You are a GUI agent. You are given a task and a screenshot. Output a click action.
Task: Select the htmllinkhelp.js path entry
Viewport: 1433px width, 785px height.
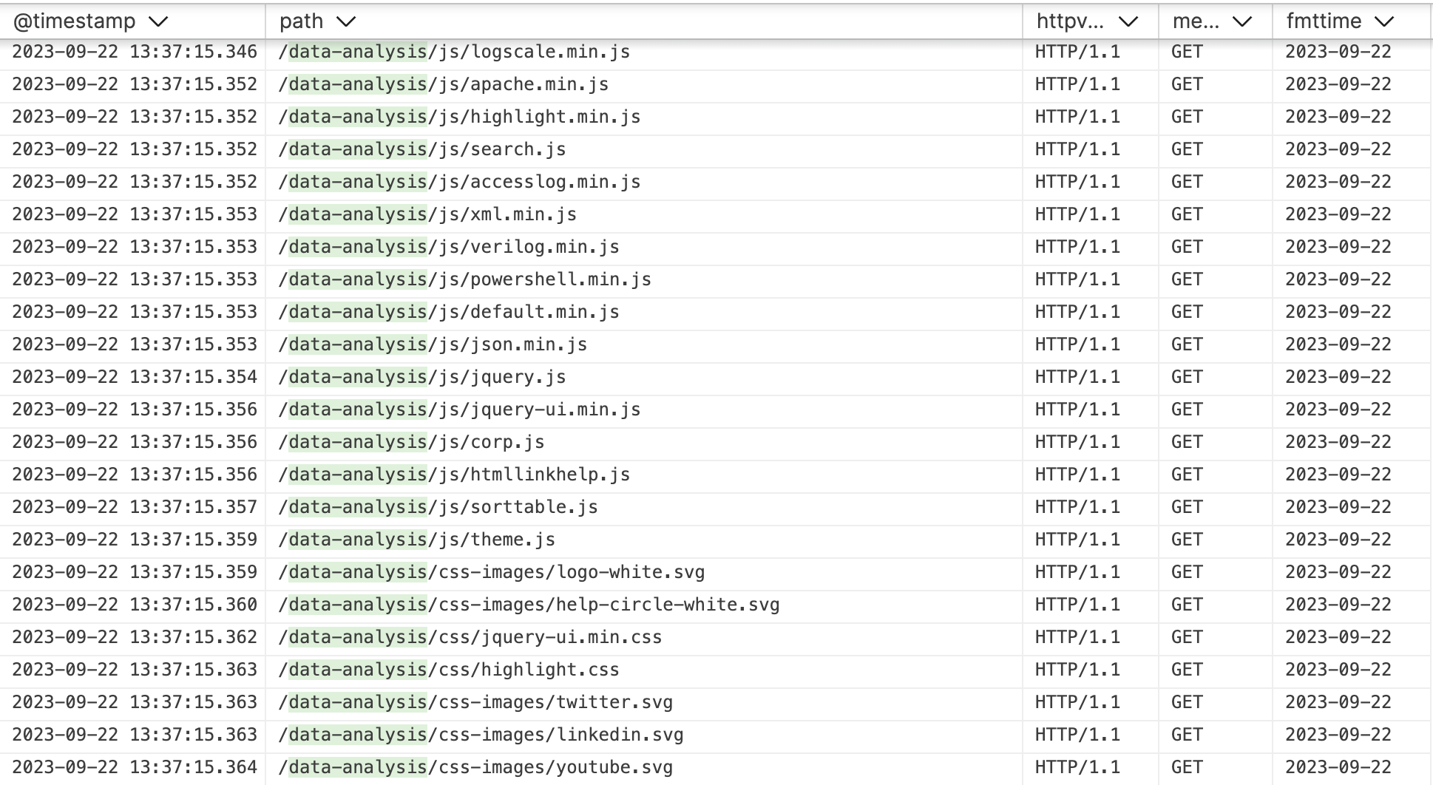tap(454, 475)
